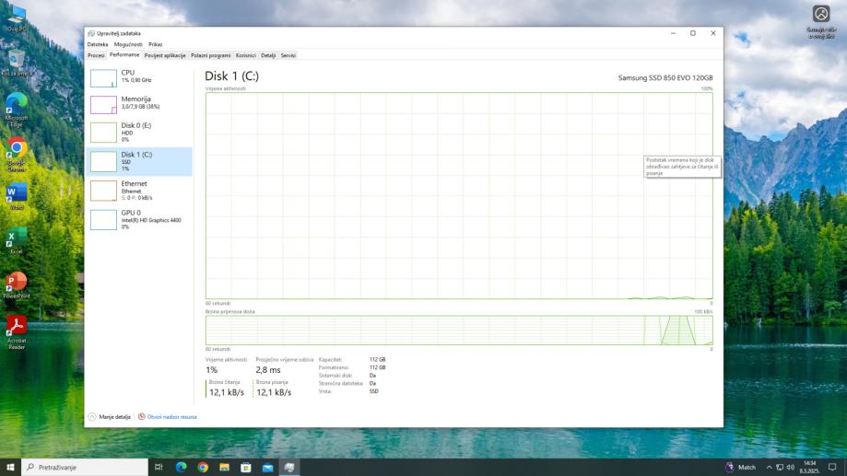Image resolution: width=847 pixels, height=476 pixels.
Task: Click the disk transfer rate graph
Action: [459, 331]
